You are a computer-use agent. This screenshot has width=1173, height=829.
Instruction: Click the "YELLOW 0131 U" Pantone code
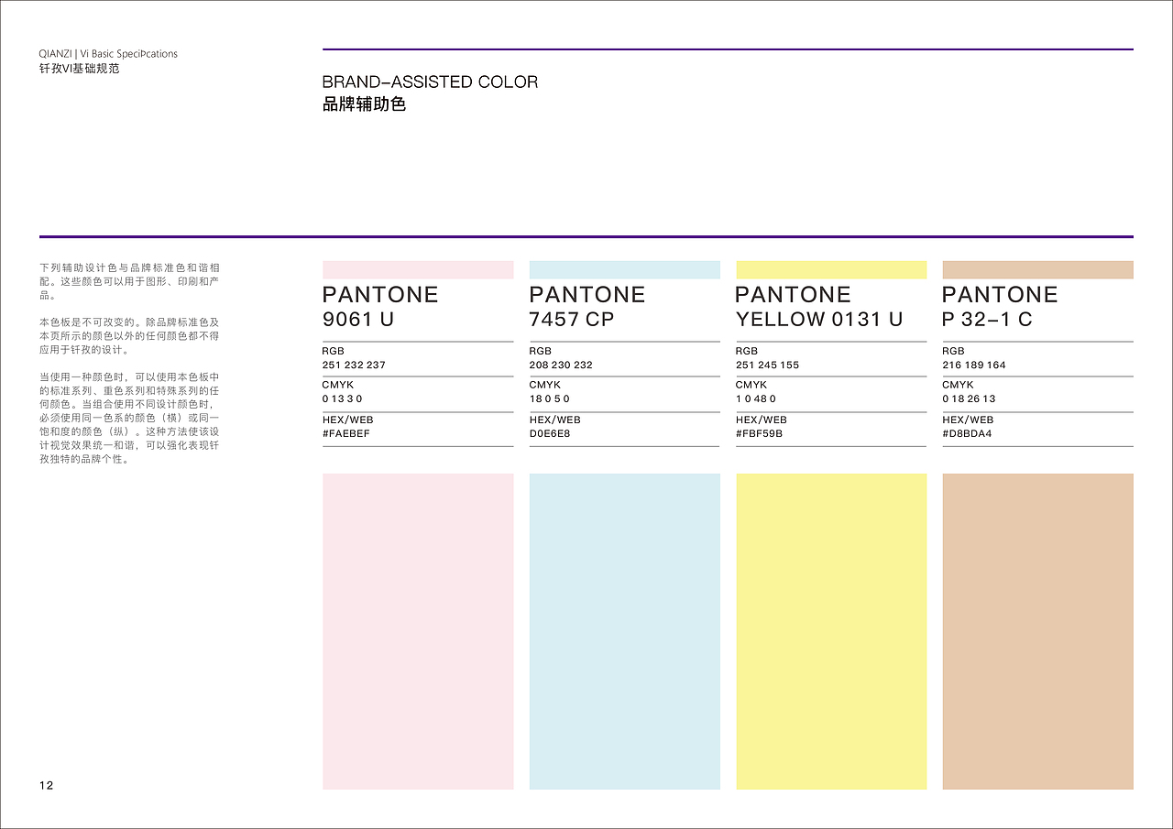(819, 320)
